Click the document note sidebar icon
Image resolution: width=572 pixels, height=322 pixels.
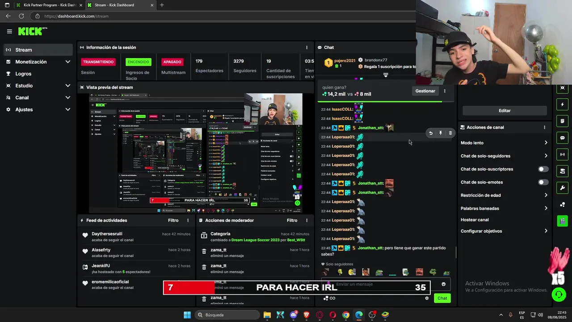click(562, 121)
